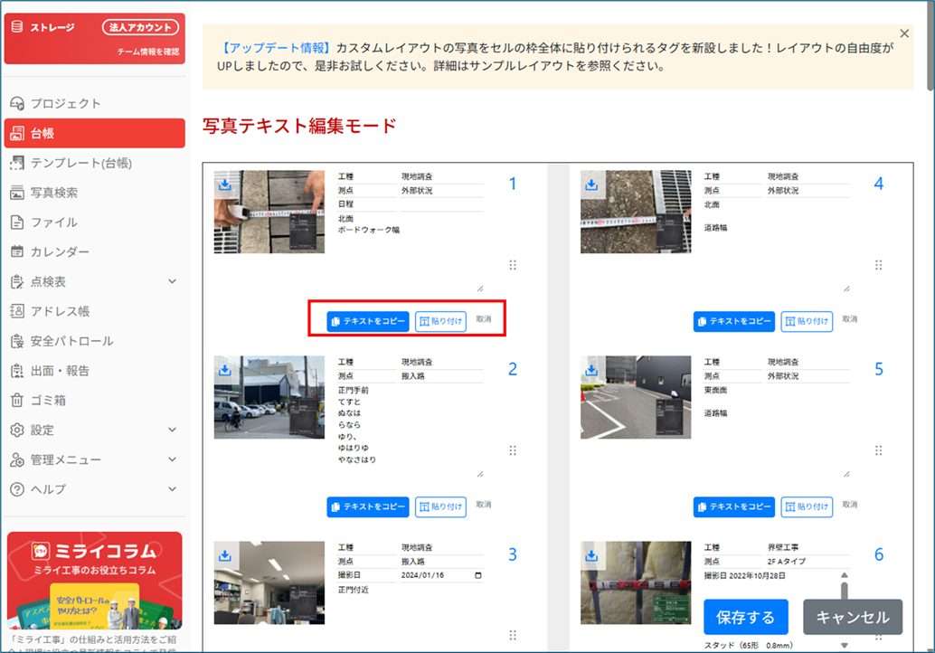Image resolution: width=935 pixels, height=653 pixels.
Task: Expand the ヘルプ submenu chevron
Action: click(173, 489)
